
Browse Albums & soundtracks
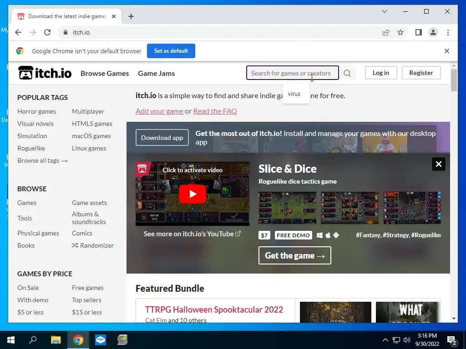click(x=89, y=218)
